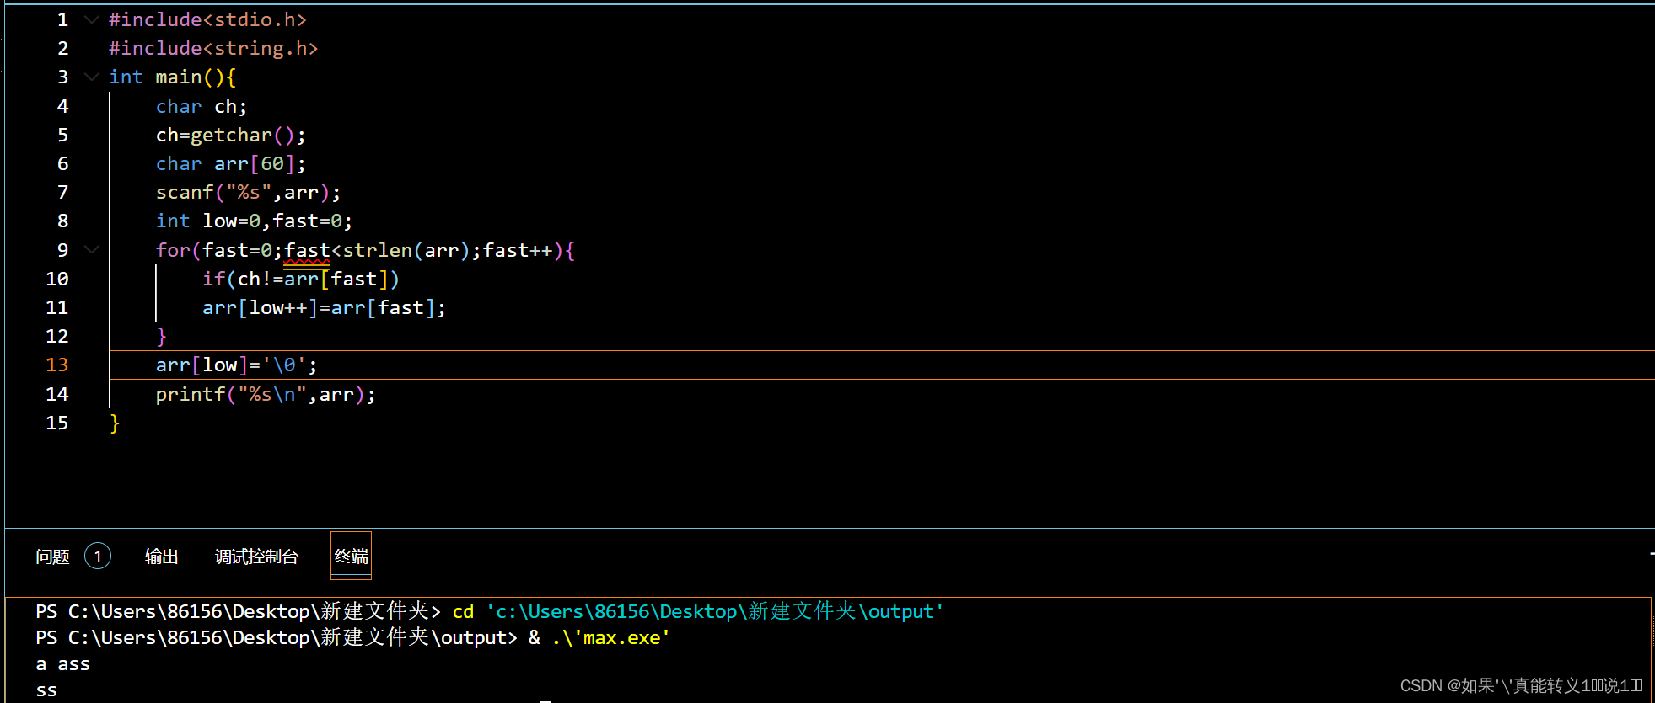Click the closing brace on line 15
Screen dimensions: 1655x703
pos(115,423)
